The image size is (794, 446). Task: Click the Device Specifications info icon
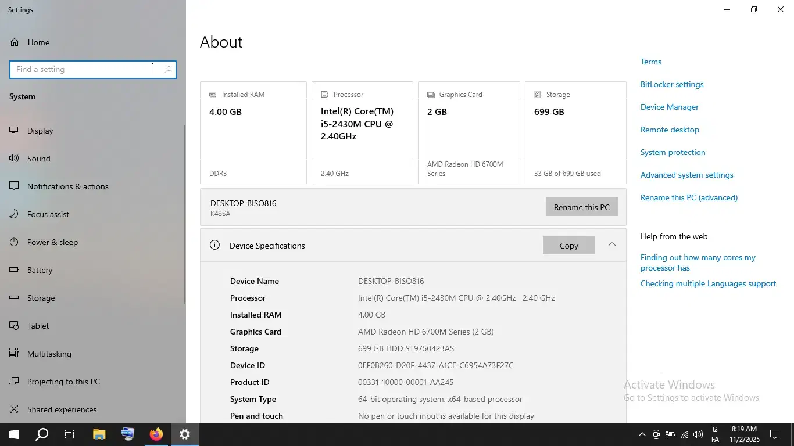(214, 245)
